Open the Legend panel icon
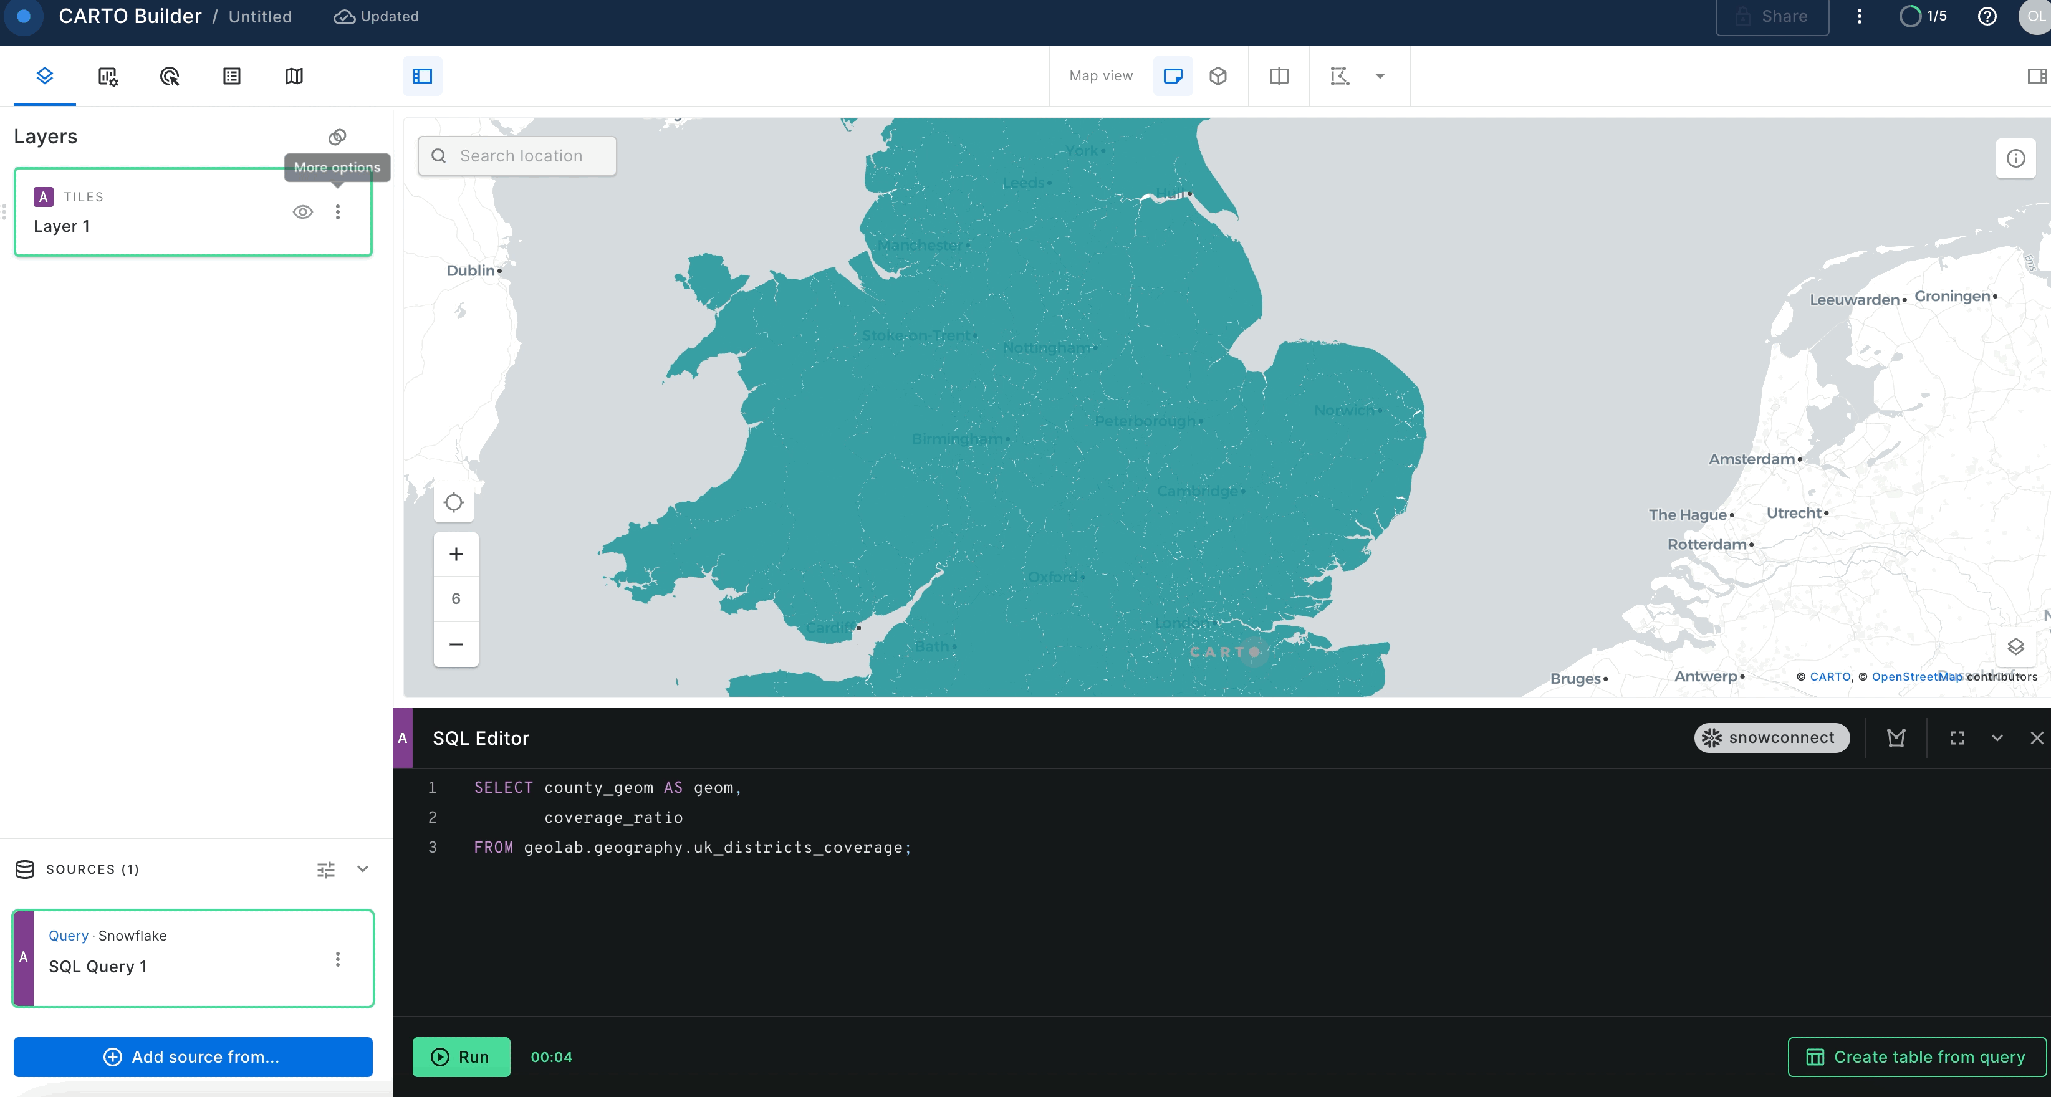Image resolution: width=2051 pixels, height=1097 pixels. (231, 77)
